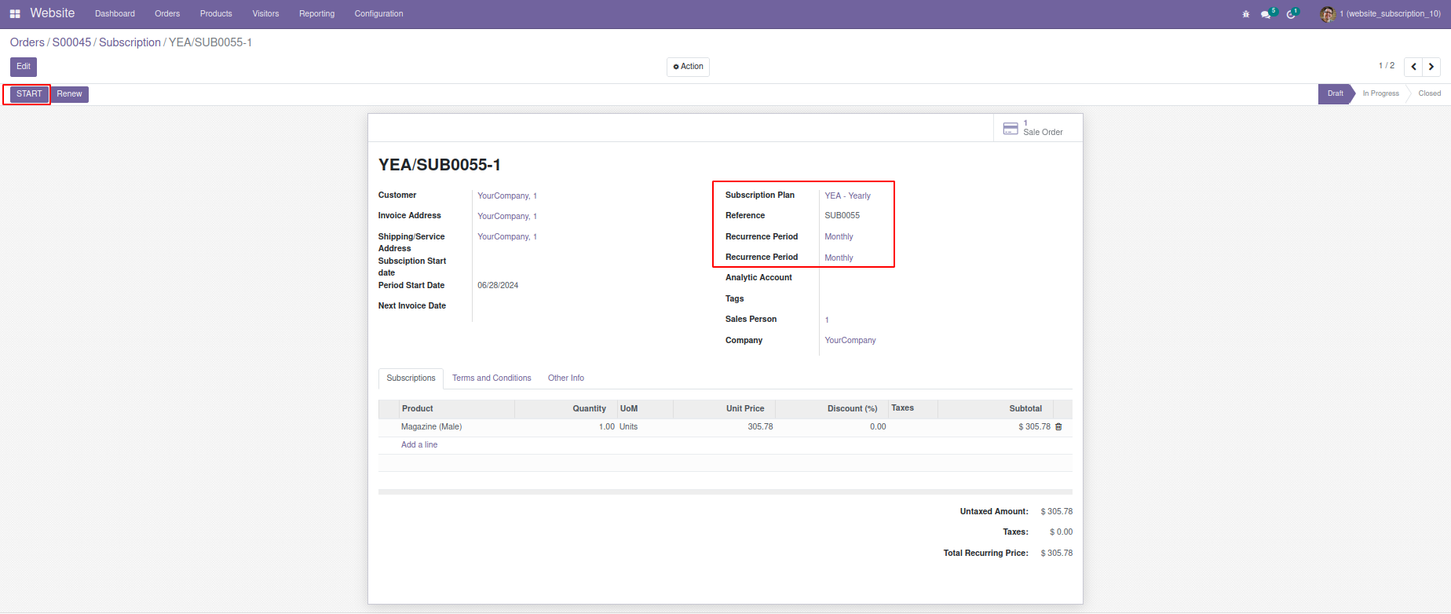The image size is (1451, 614).
Task: Open the activities clock icon
Action: [x=1291, y=14]
